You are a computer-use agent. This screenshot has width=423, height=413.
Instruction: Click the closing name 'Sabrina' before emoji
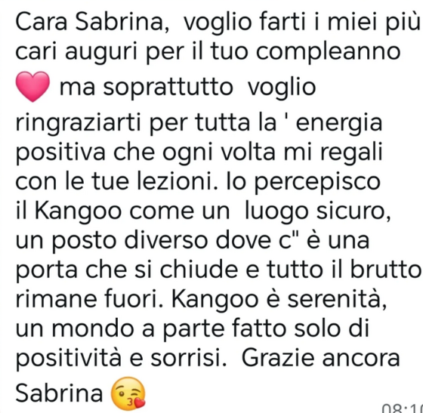pos(59,393)
